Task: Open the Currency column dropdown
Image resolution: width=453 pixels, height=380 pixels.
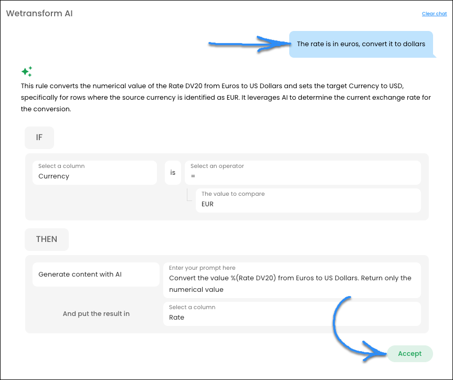Action: pos(94,172)
